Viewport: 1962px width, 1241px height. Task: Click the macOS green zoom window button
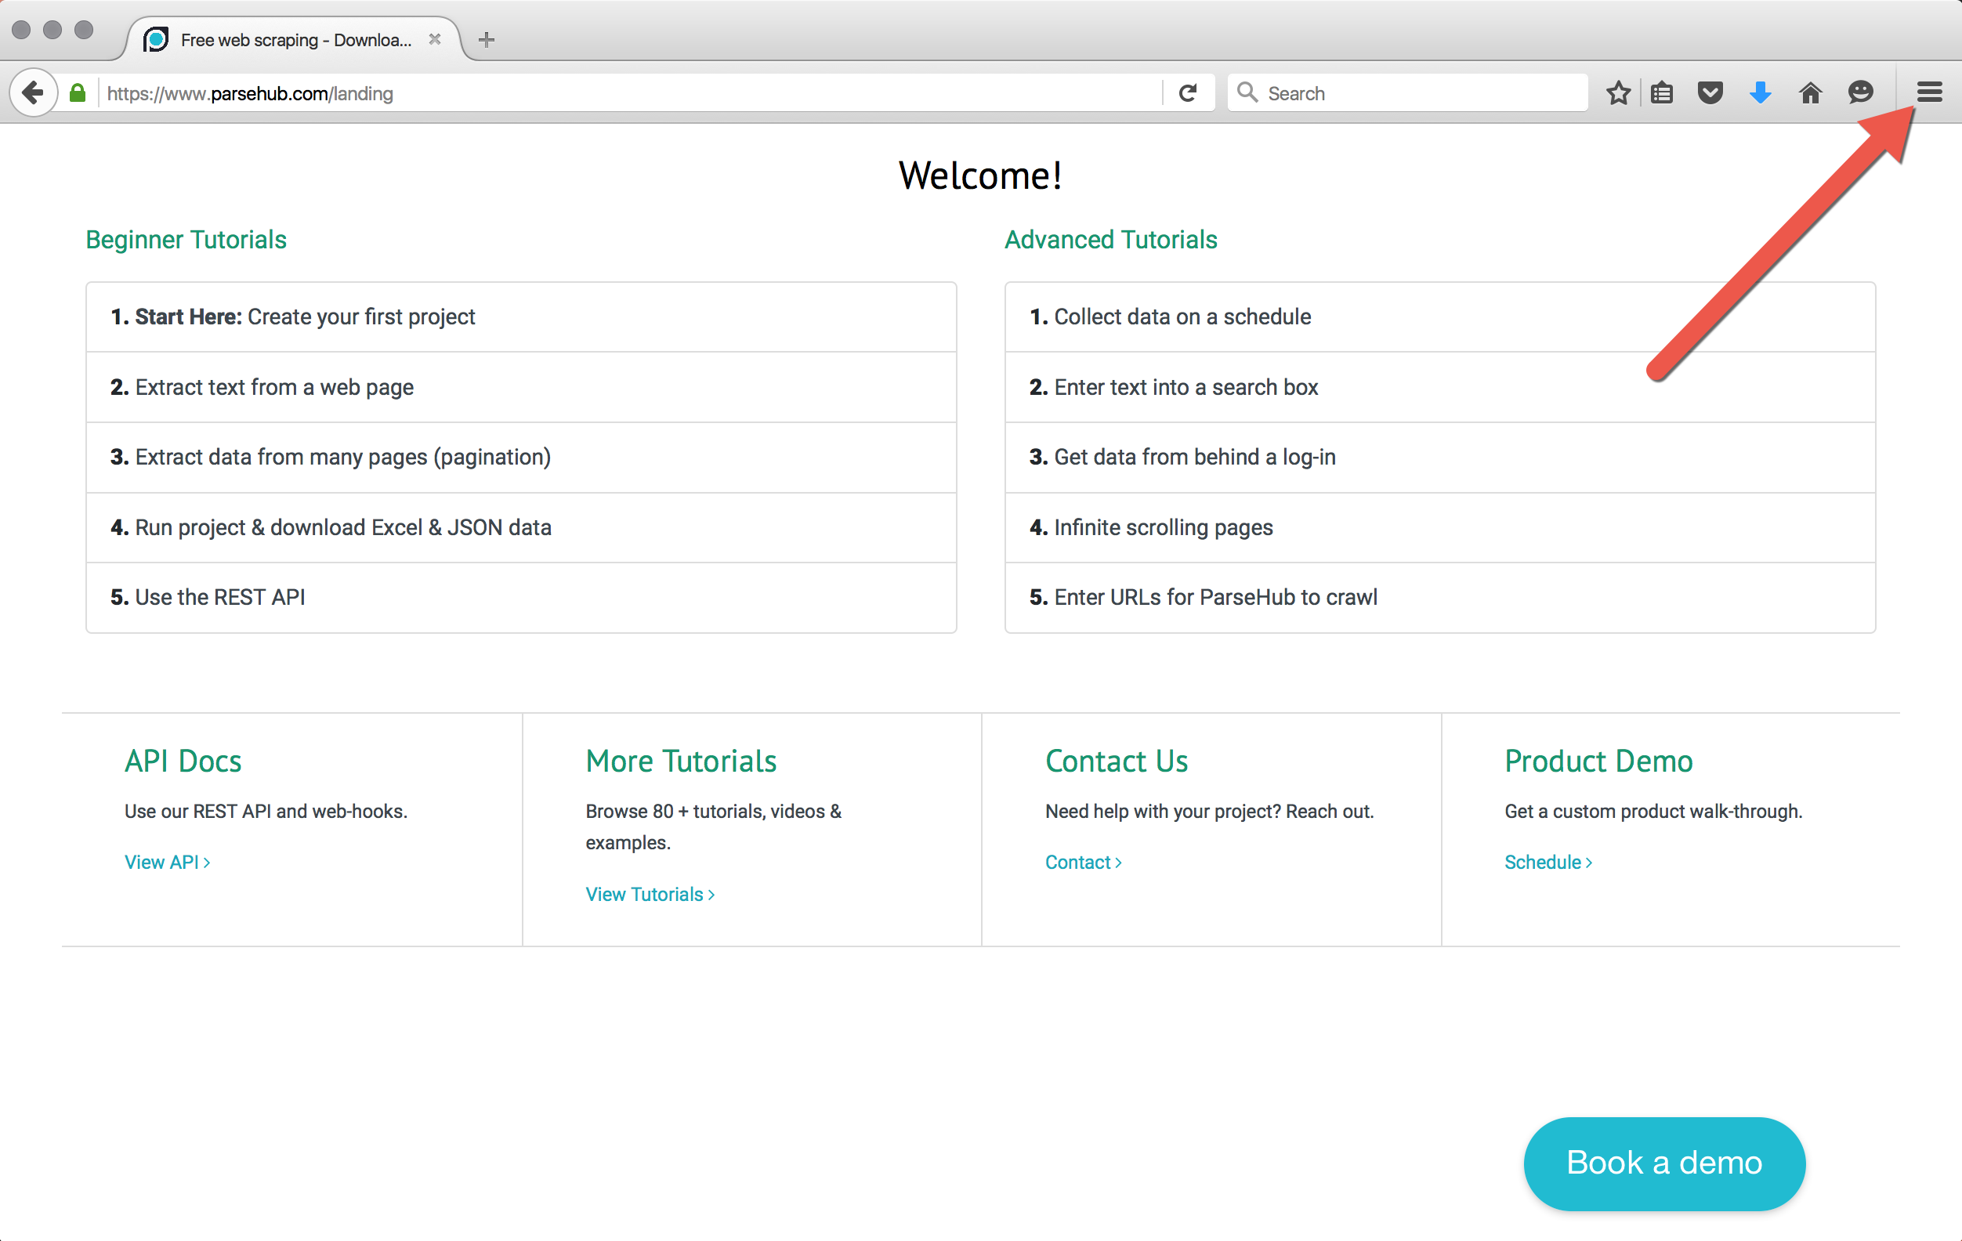pyautogui.click(x=83, y=30)
